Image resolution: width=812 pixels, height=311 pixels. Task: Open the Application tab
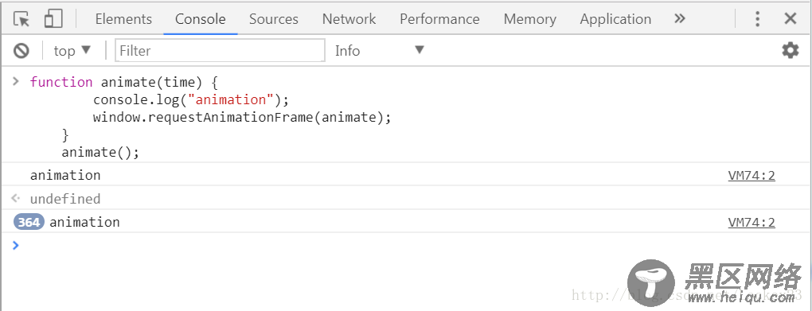pyautogui.click(x=615, y=19)
